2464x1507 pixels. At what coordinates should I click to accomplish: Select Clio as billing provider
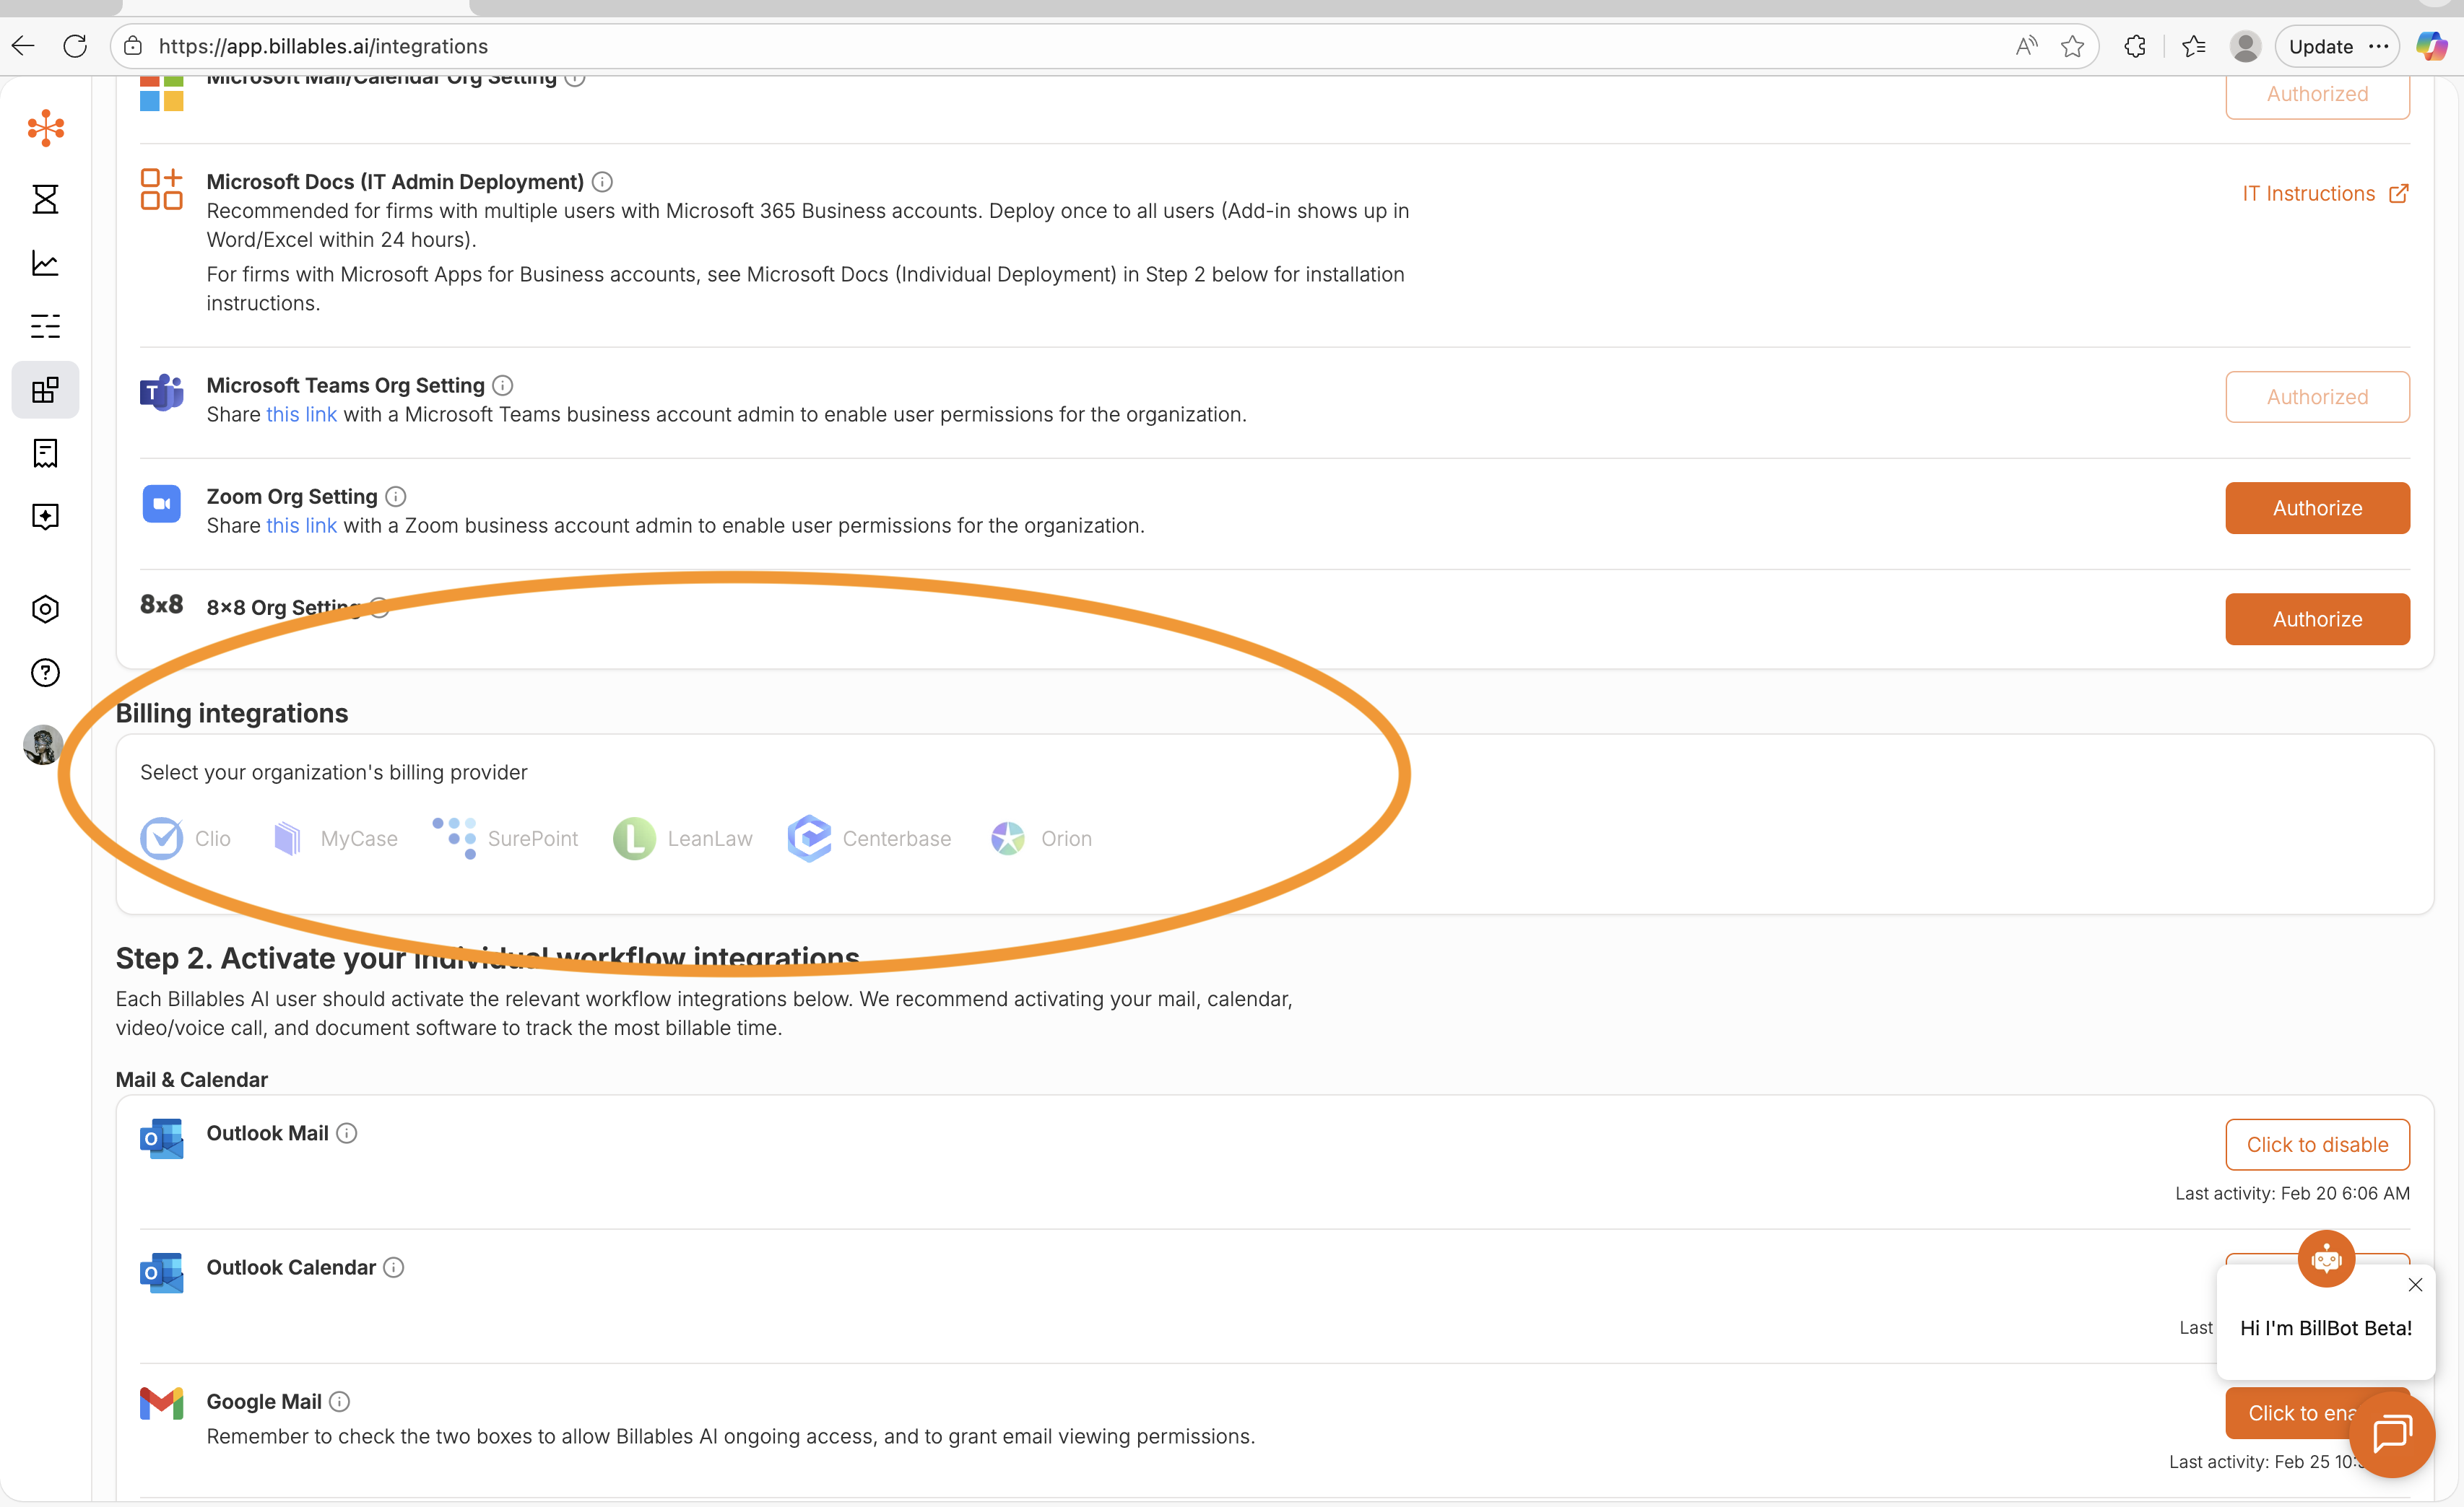coord(186,839)
